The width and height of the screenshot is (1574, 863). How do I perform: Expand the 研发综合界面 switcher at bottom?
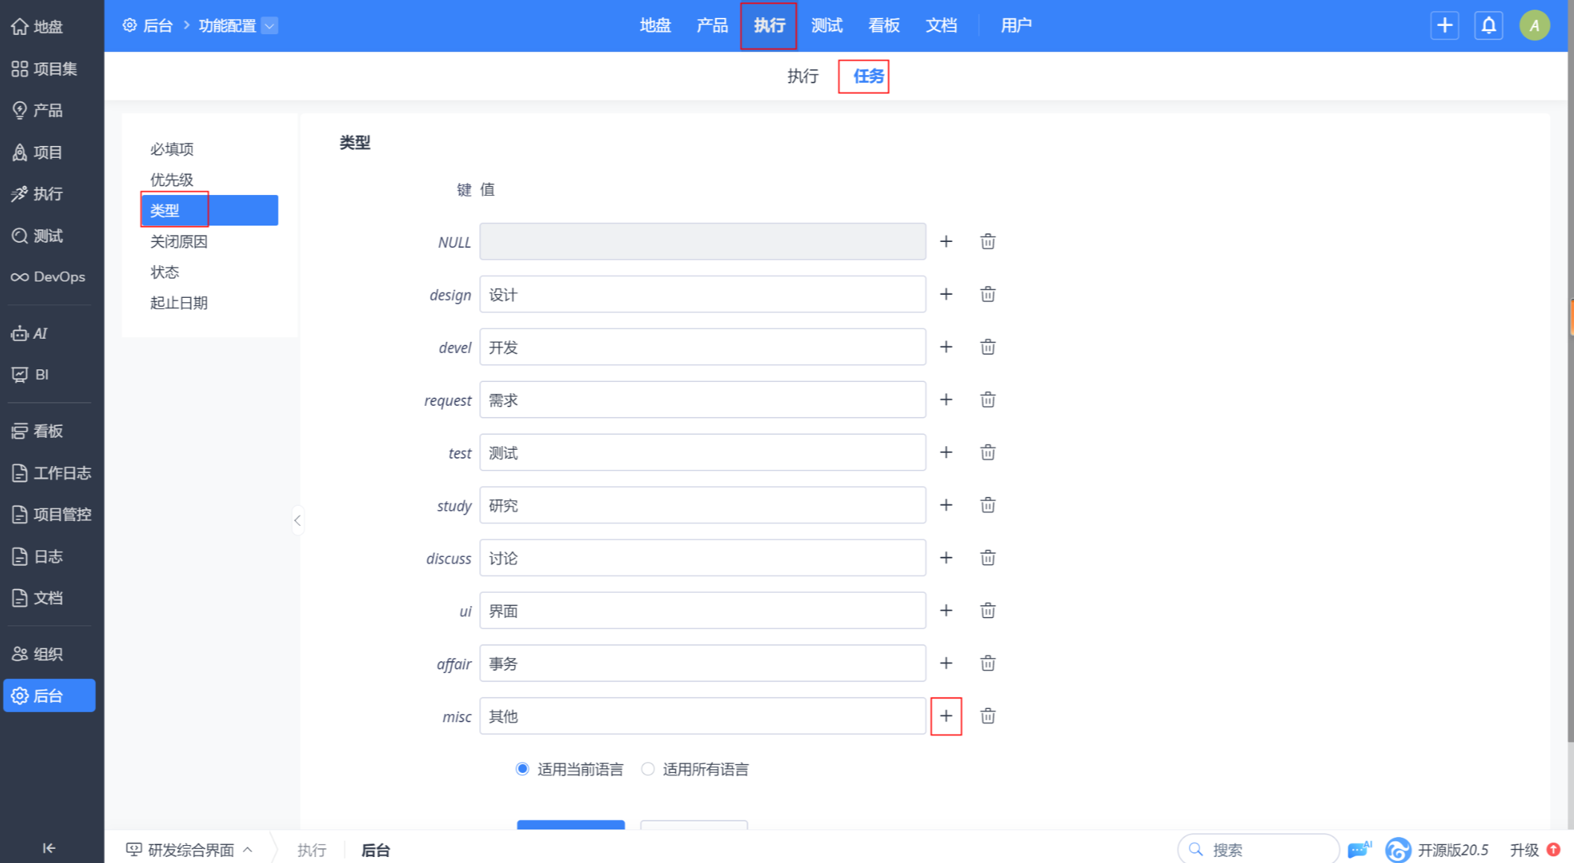190,850
